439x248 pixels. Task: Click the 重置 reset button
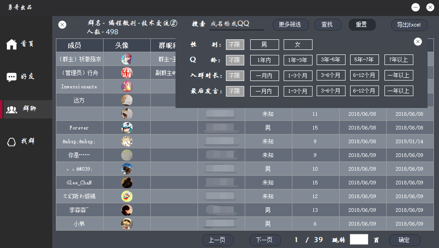pyautogui.click(x=362, y=25)
